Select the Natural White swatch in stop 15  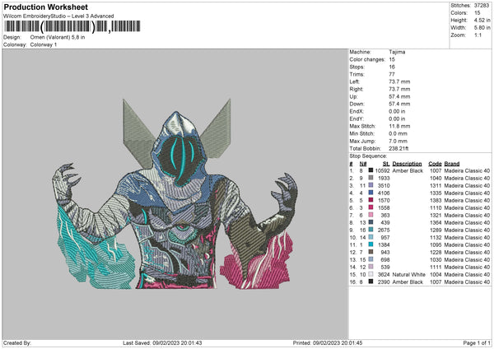[370, 274]
